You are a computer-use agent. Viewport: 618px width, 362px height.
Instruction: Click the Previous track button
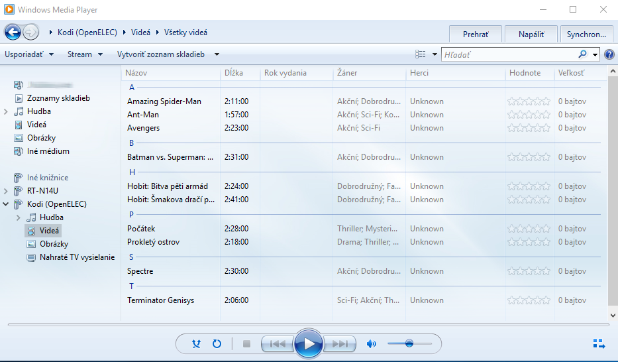tap(278, 344)
